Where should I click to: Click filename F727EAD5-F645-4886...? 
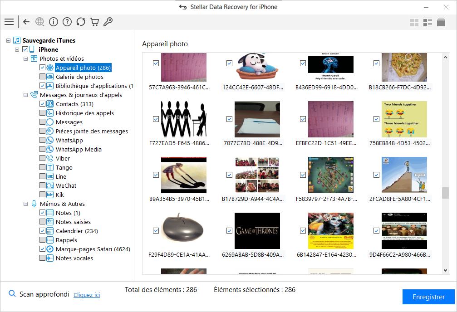179,143
